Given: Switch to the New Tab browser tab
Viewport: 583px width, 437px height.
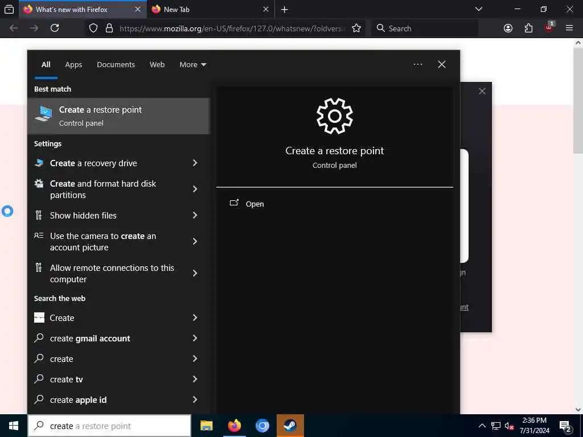Looking at the screenshot, I should pyautogui.click(x=211, y=9).
